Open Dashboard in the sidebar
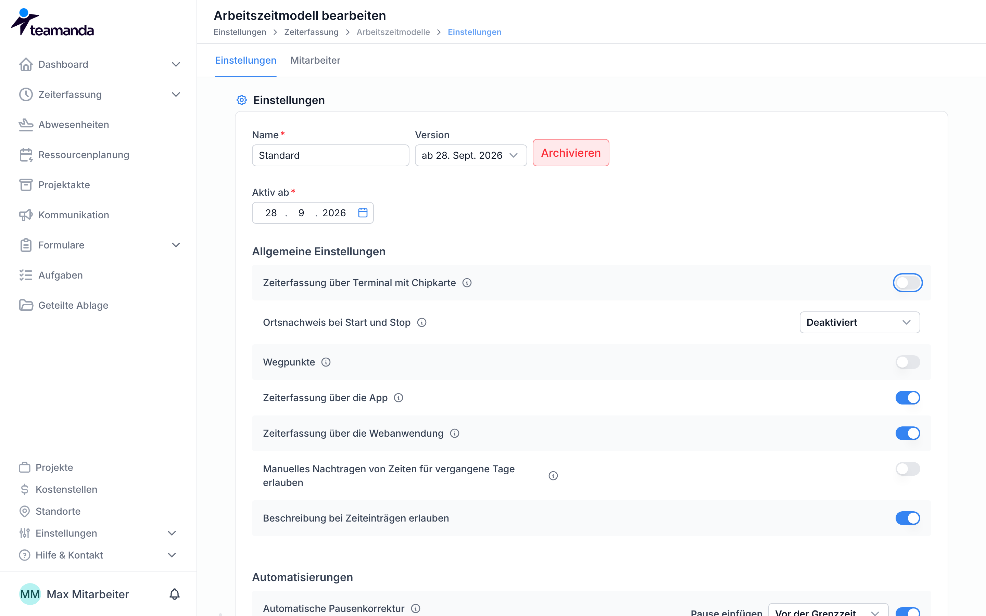The width and height of the screenshot is (986, 616). point(63,64)
